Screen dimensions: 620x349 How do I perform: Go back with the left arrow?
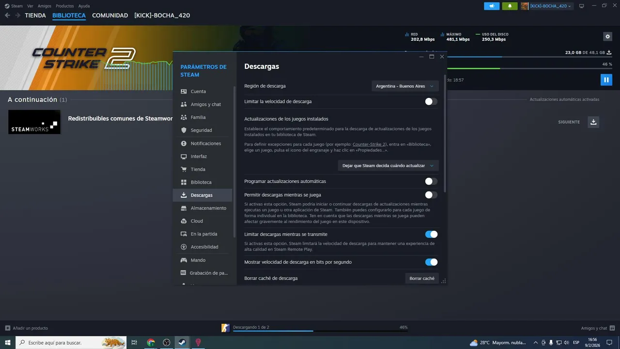(x=7, y=16)
